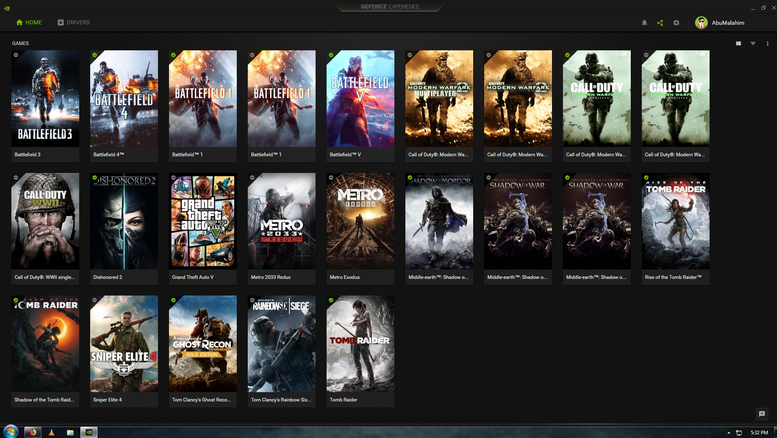The width and height of the screenshot is (777, 438).
Task: Click the status badge on Grand Theft Auto V
Action: tap(173, 177)
